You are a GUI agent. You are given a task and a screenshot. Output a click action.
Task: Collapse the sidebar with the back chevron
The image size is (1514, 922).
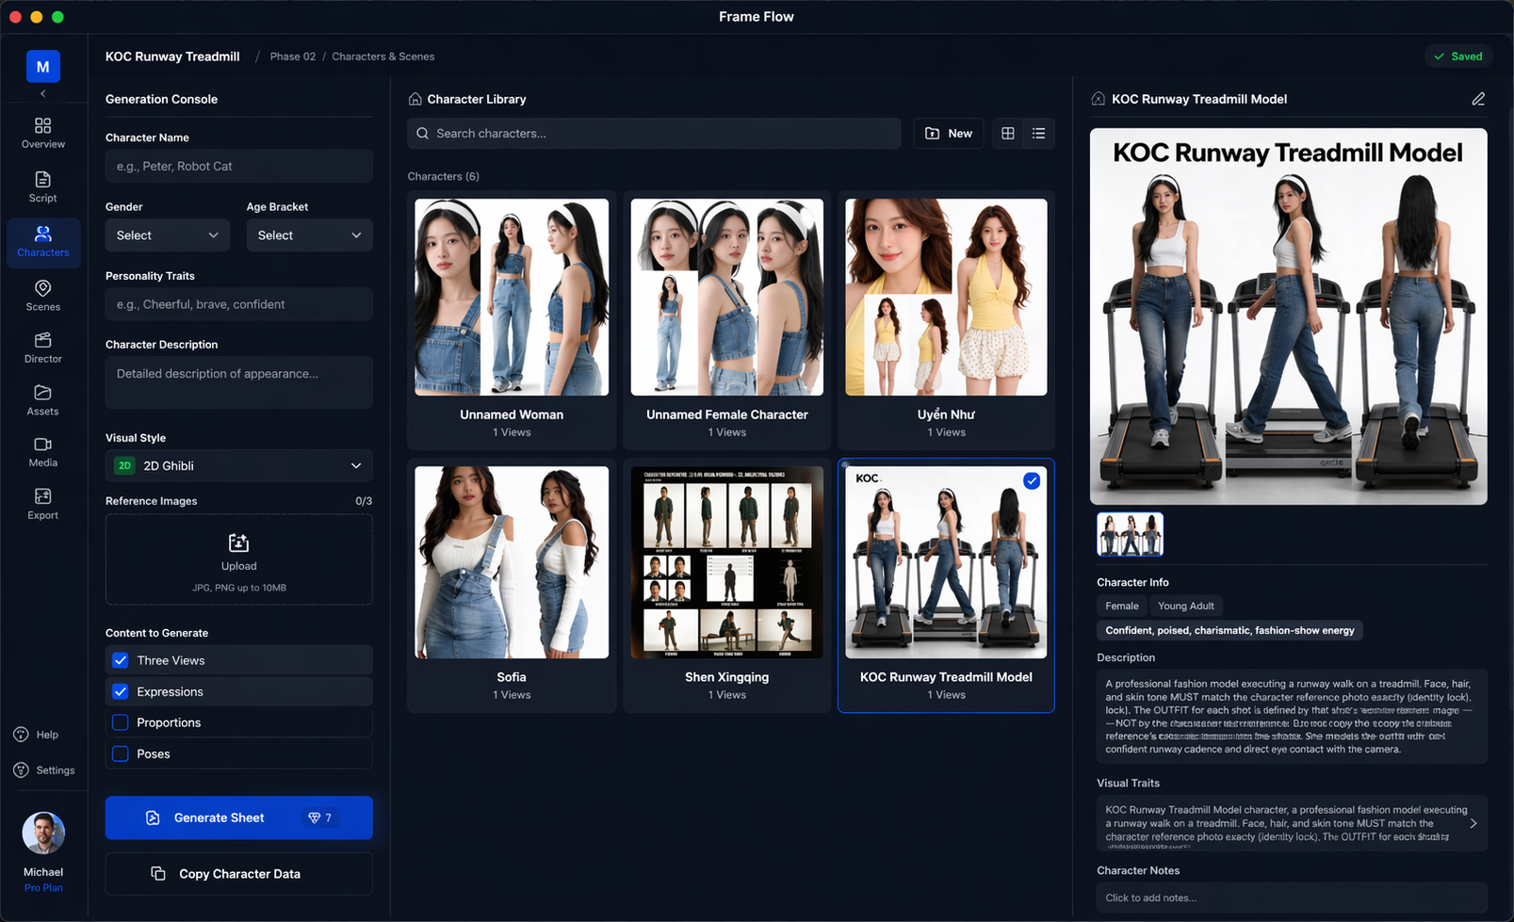pos(42,94)
